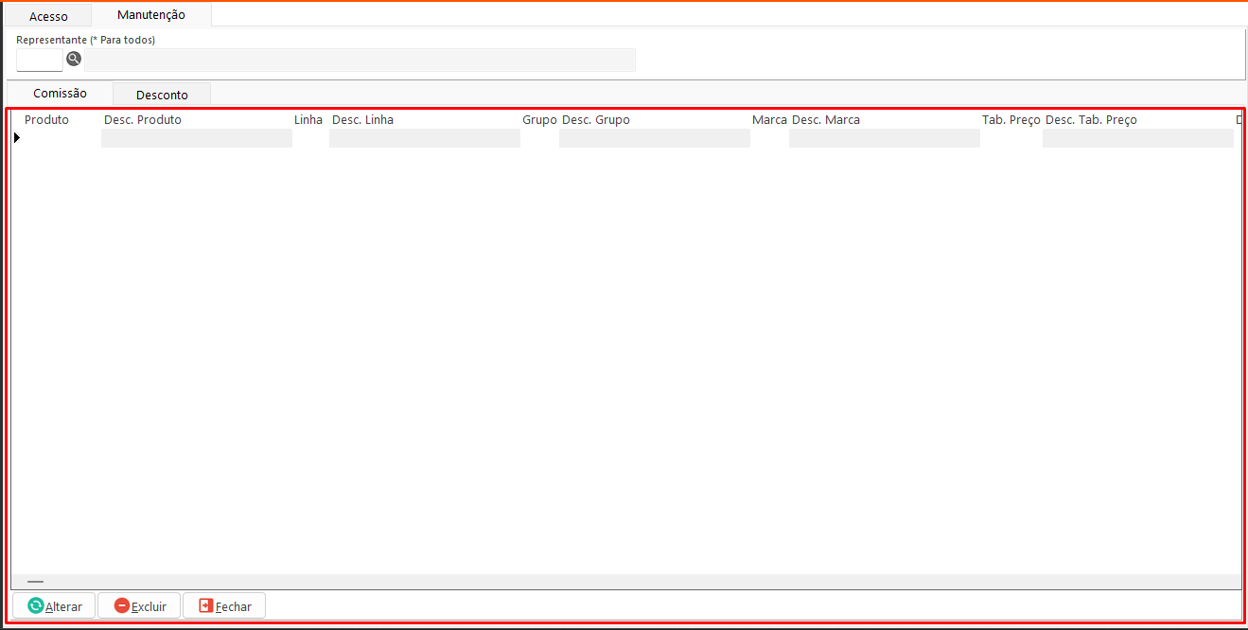Click the Produto column header
This screenshot has width=1248, height=630.
46,120
